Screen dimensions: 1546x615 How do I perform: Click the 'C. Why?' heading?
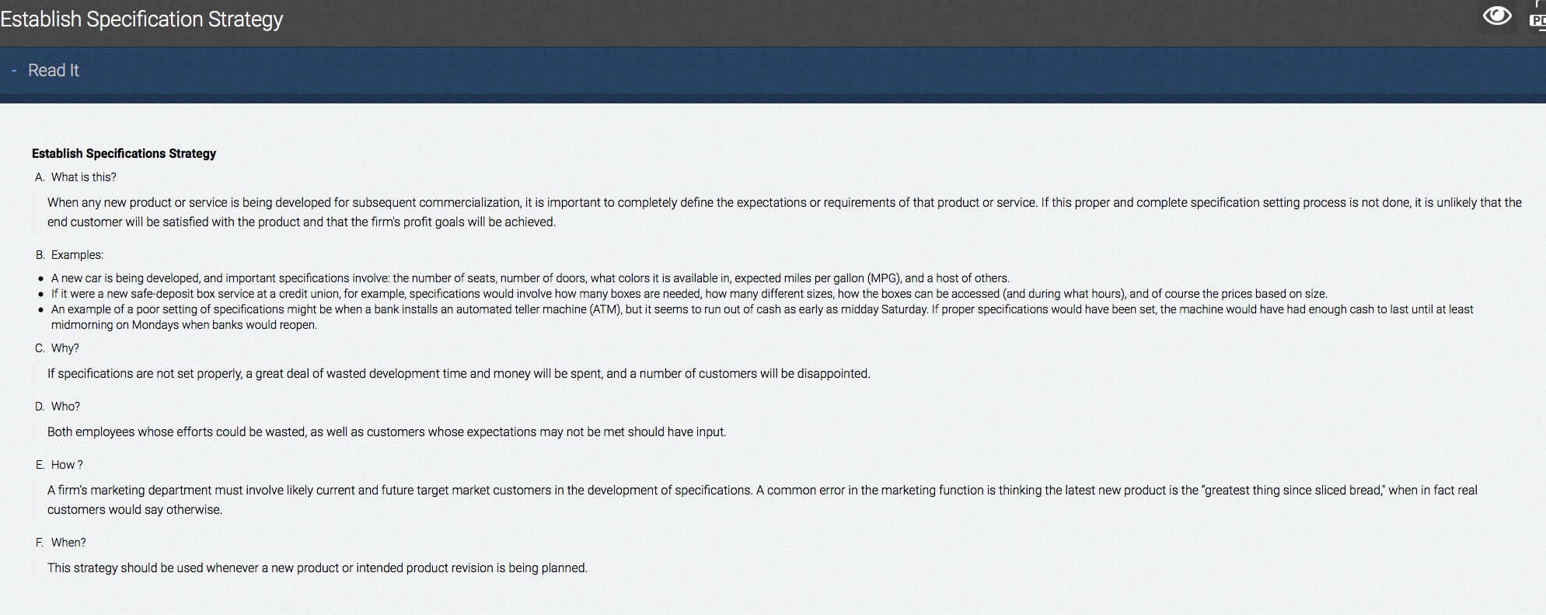click(57, 348)
